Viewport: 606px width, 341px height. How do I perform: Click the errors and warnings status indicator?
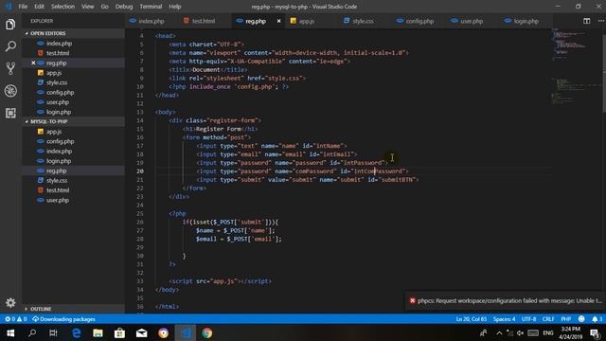16,319
